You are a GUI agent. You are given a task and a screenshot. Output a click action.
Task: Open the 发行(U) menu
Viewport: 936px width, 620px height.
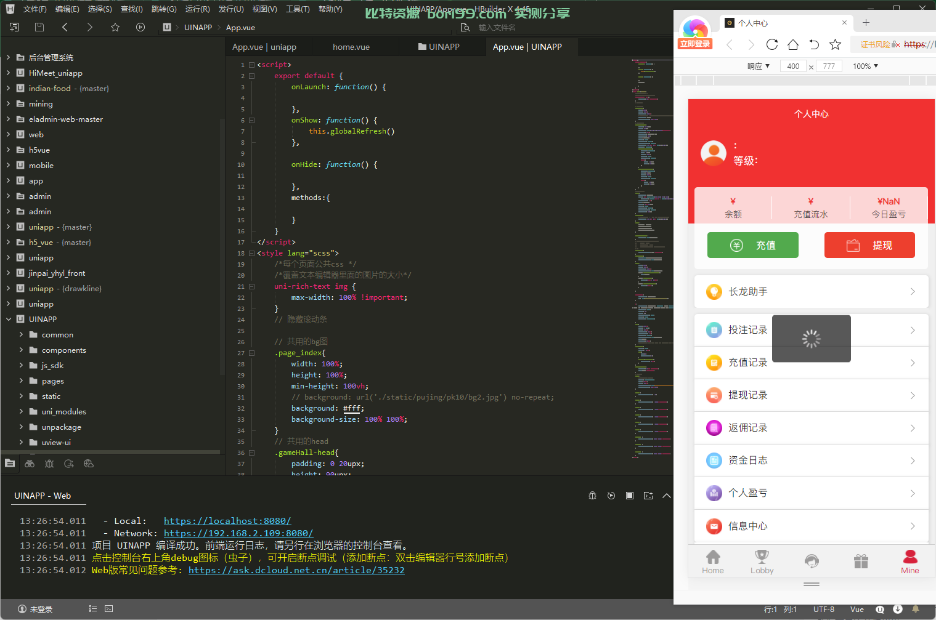(x=231, y=9)
